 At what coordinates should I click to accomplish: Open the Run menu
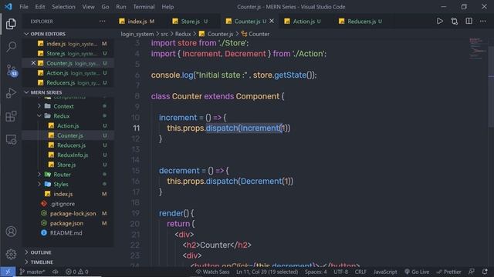tap(121, 7)
